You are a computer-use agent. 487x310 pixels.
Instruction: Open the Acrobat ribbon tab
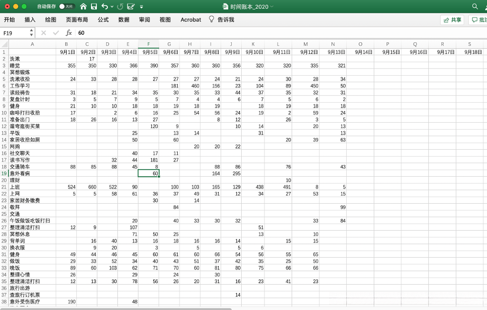point(191,19)
